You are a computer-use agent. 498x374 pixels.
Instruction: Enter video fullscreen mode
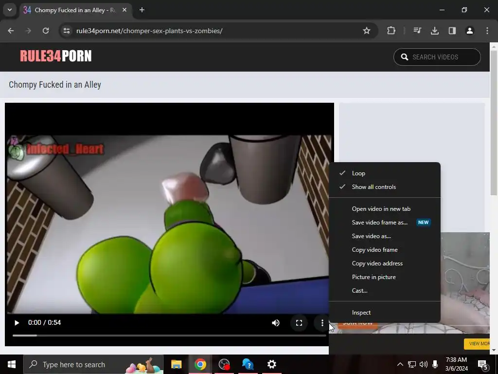[x=299, y=323]
